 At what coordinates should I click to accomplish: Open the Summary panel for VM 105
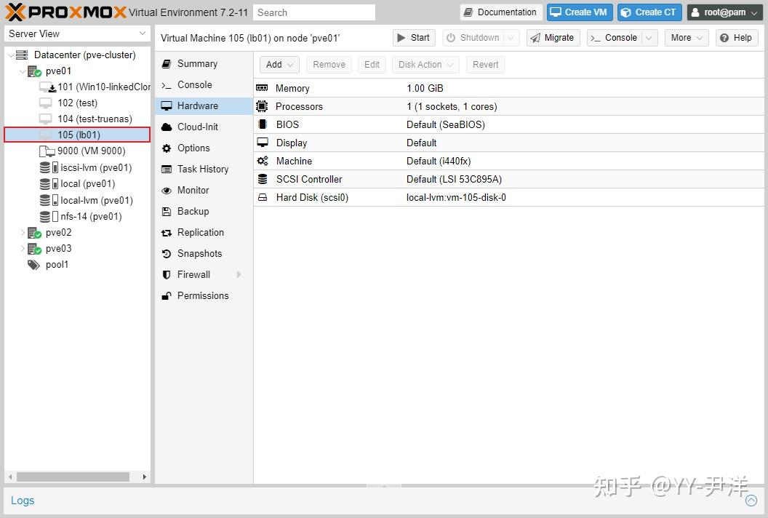pos(195,63)
